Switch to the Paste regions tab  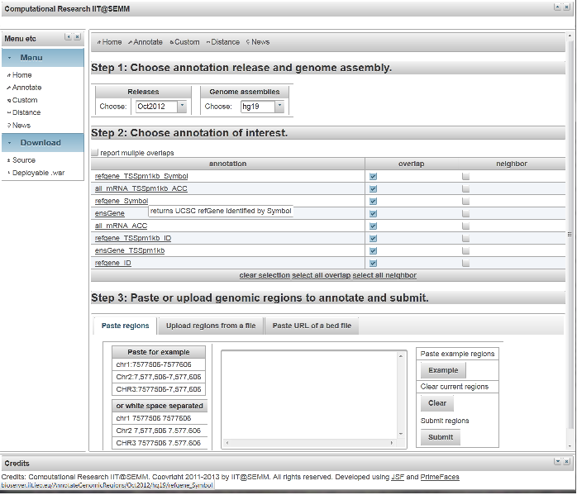pos(125,326)
